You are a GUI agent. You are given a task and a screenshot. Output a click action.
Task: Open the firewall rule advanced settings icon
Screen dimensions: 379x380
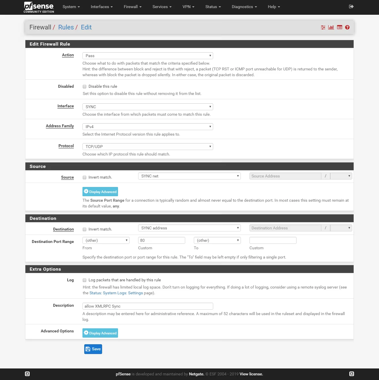point(323,27)
